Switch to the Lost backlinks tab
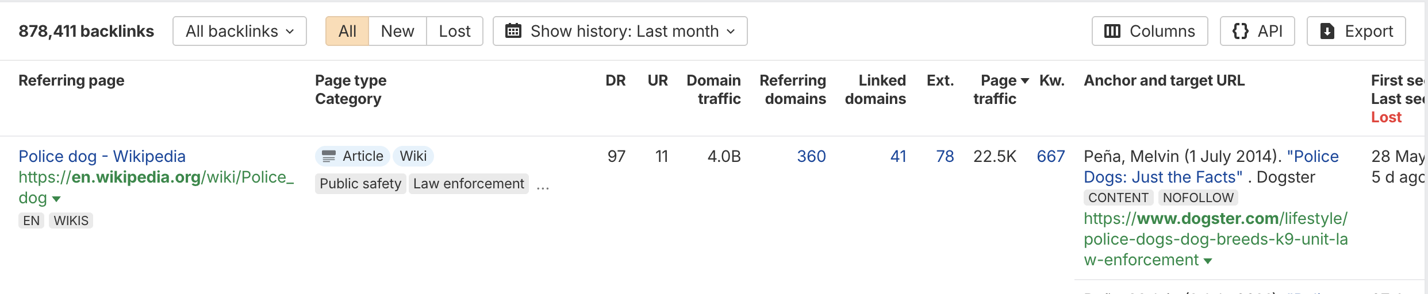1428x294 pixels. pos(454,31)
